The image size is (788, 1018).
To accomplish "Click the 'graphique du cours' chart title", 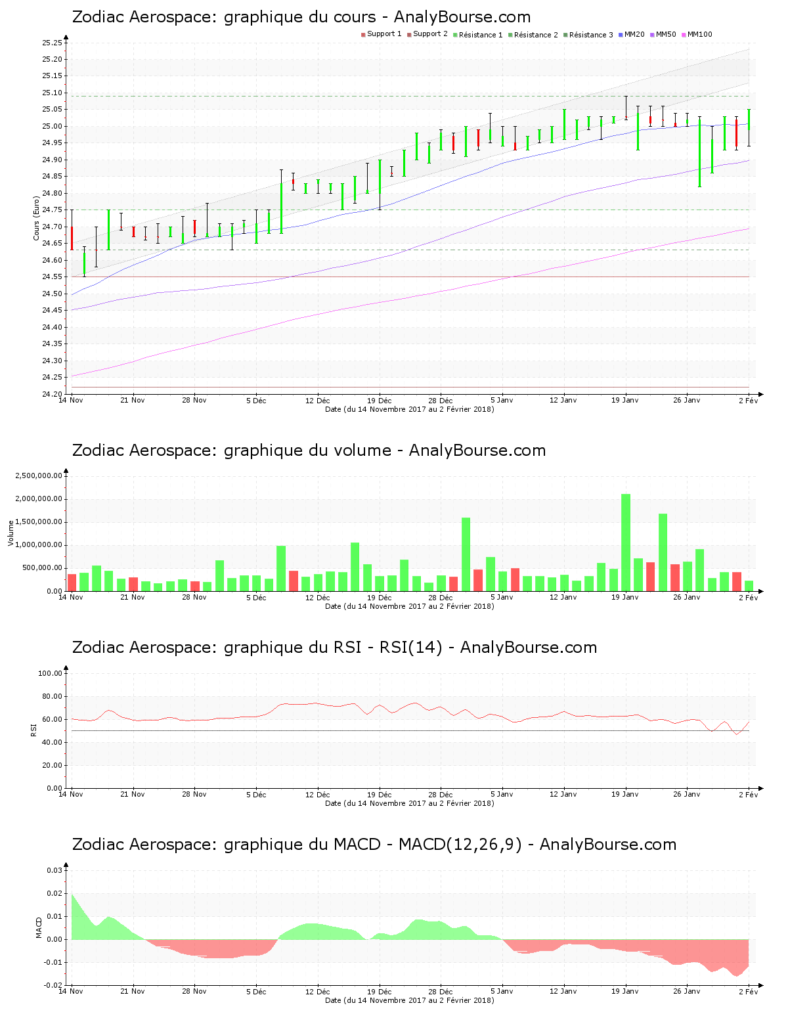I will pyautogui.click(x=301, y=17).
